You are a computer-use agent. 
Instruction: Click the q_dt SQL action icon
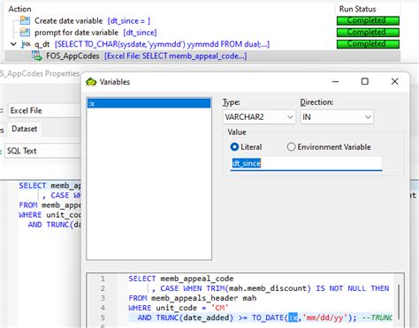pos(26,44)
